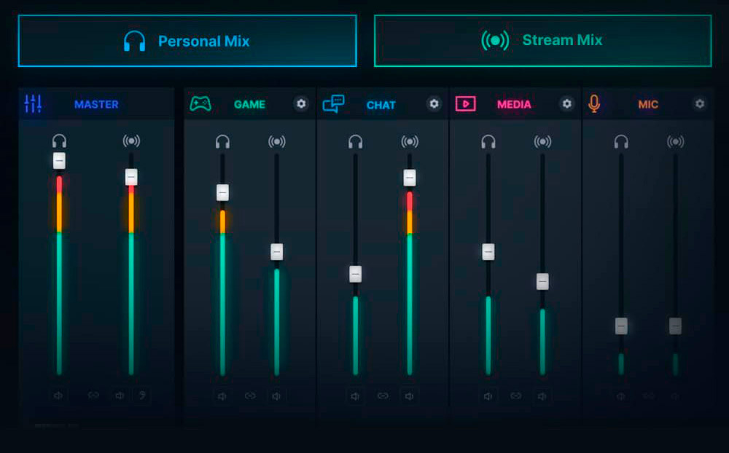Mute the Master personal mix output
Screen dimensions: 729x453
point(59,395)
